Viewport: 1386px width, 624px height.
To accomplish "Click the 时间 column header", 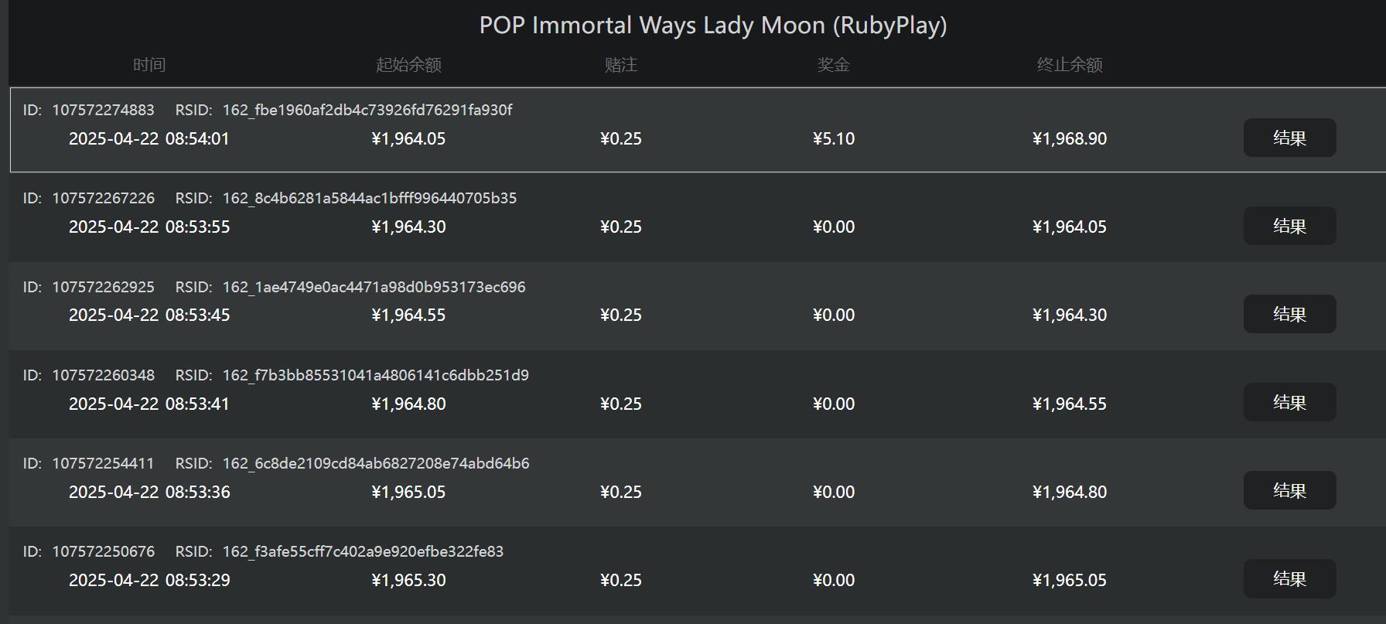I will pos(149,65).
